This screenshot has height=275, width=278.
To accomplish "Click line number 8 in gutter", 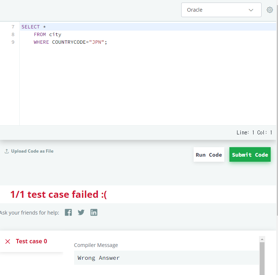I will [x=13, y=35].
